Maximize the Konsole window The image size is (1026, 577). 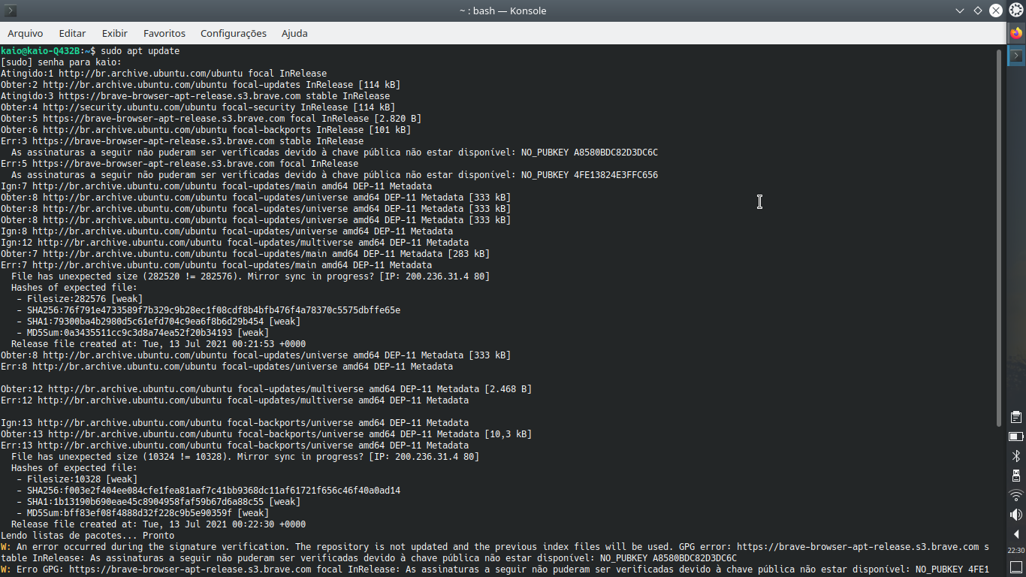pyautogui.click(x=978, y=11)
